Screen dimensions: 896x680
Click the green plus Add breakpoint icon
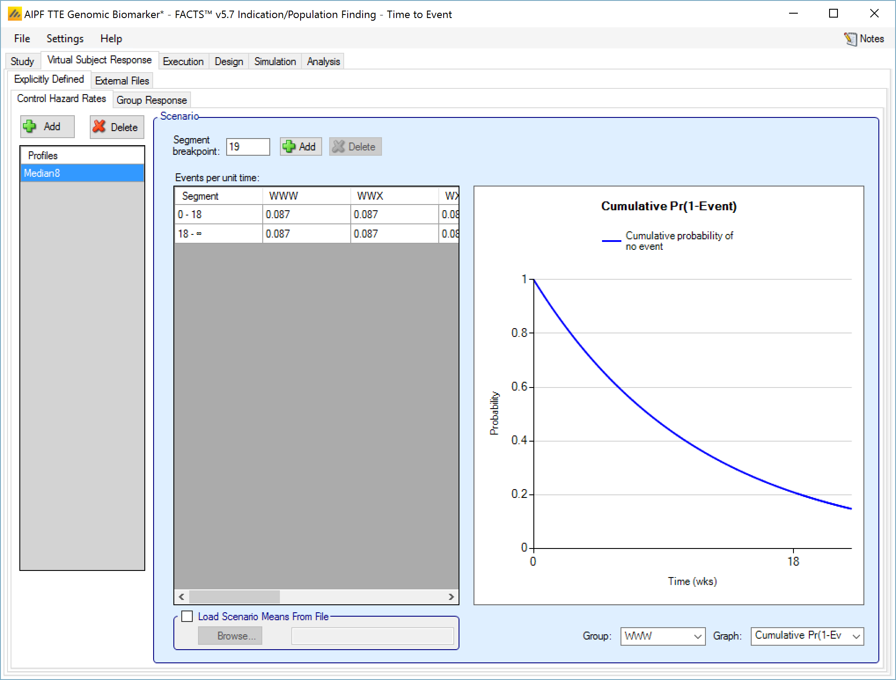pos(289,146)
